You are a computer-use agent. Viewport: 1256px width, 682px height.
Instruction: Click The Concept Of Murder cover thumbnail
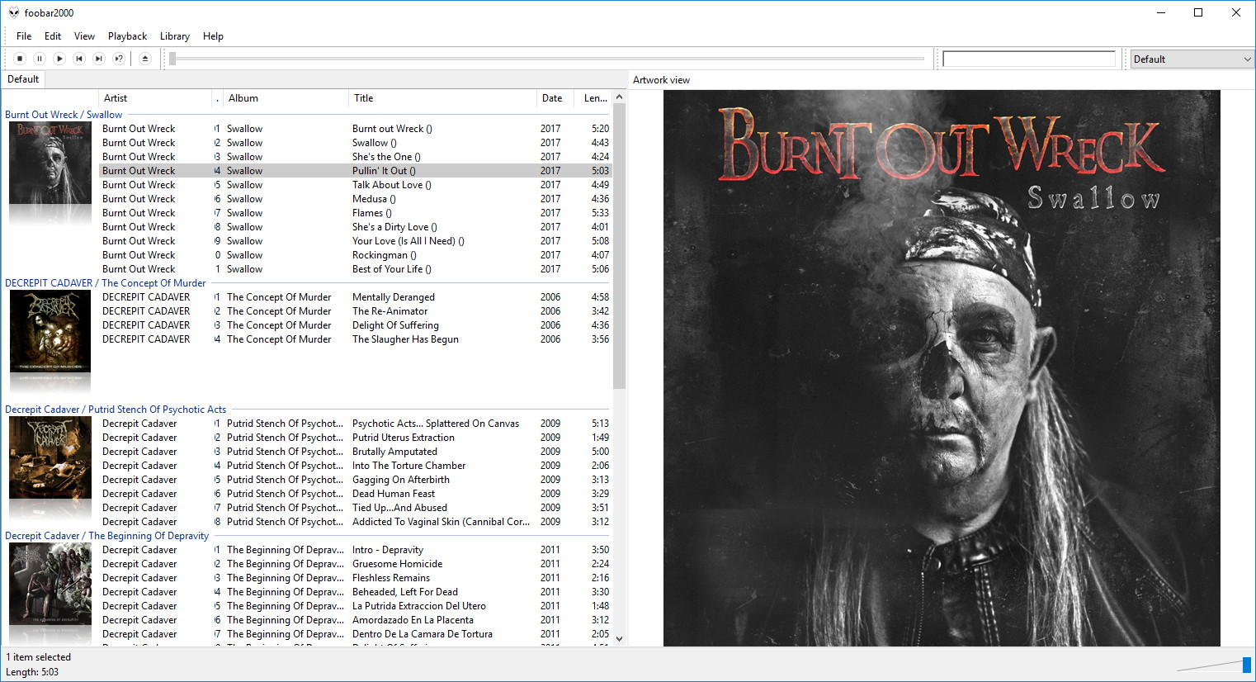(x=50, y=331)
